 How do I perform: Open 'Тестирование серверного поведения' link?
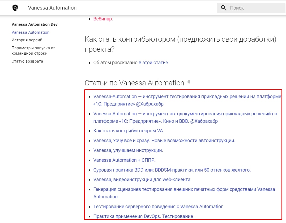(x=158, y=207)
